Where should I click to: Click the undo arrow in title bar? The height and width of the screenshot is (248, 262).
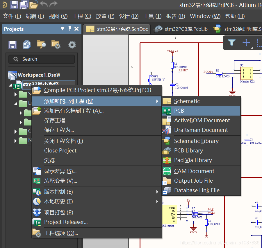click(44, 4)
